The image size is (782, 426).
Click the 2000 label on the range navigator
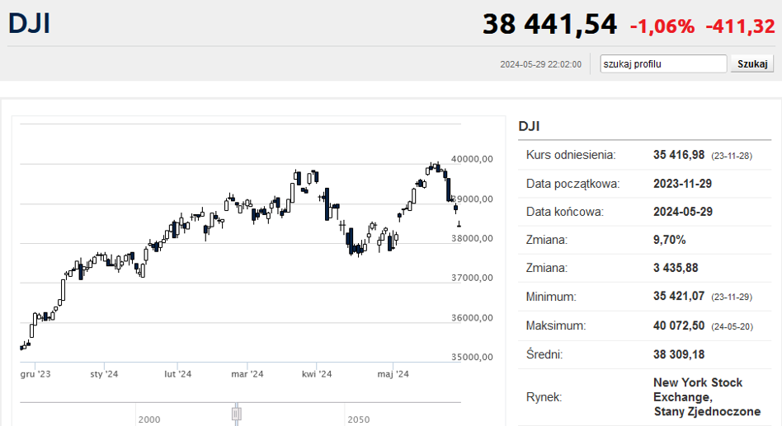[x=149, y=419]
